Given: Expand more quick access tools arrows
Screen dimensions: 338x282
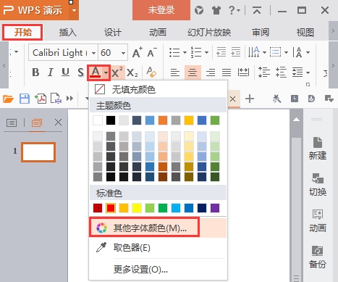Looking at the screenshot, I should tap(69, 99).
